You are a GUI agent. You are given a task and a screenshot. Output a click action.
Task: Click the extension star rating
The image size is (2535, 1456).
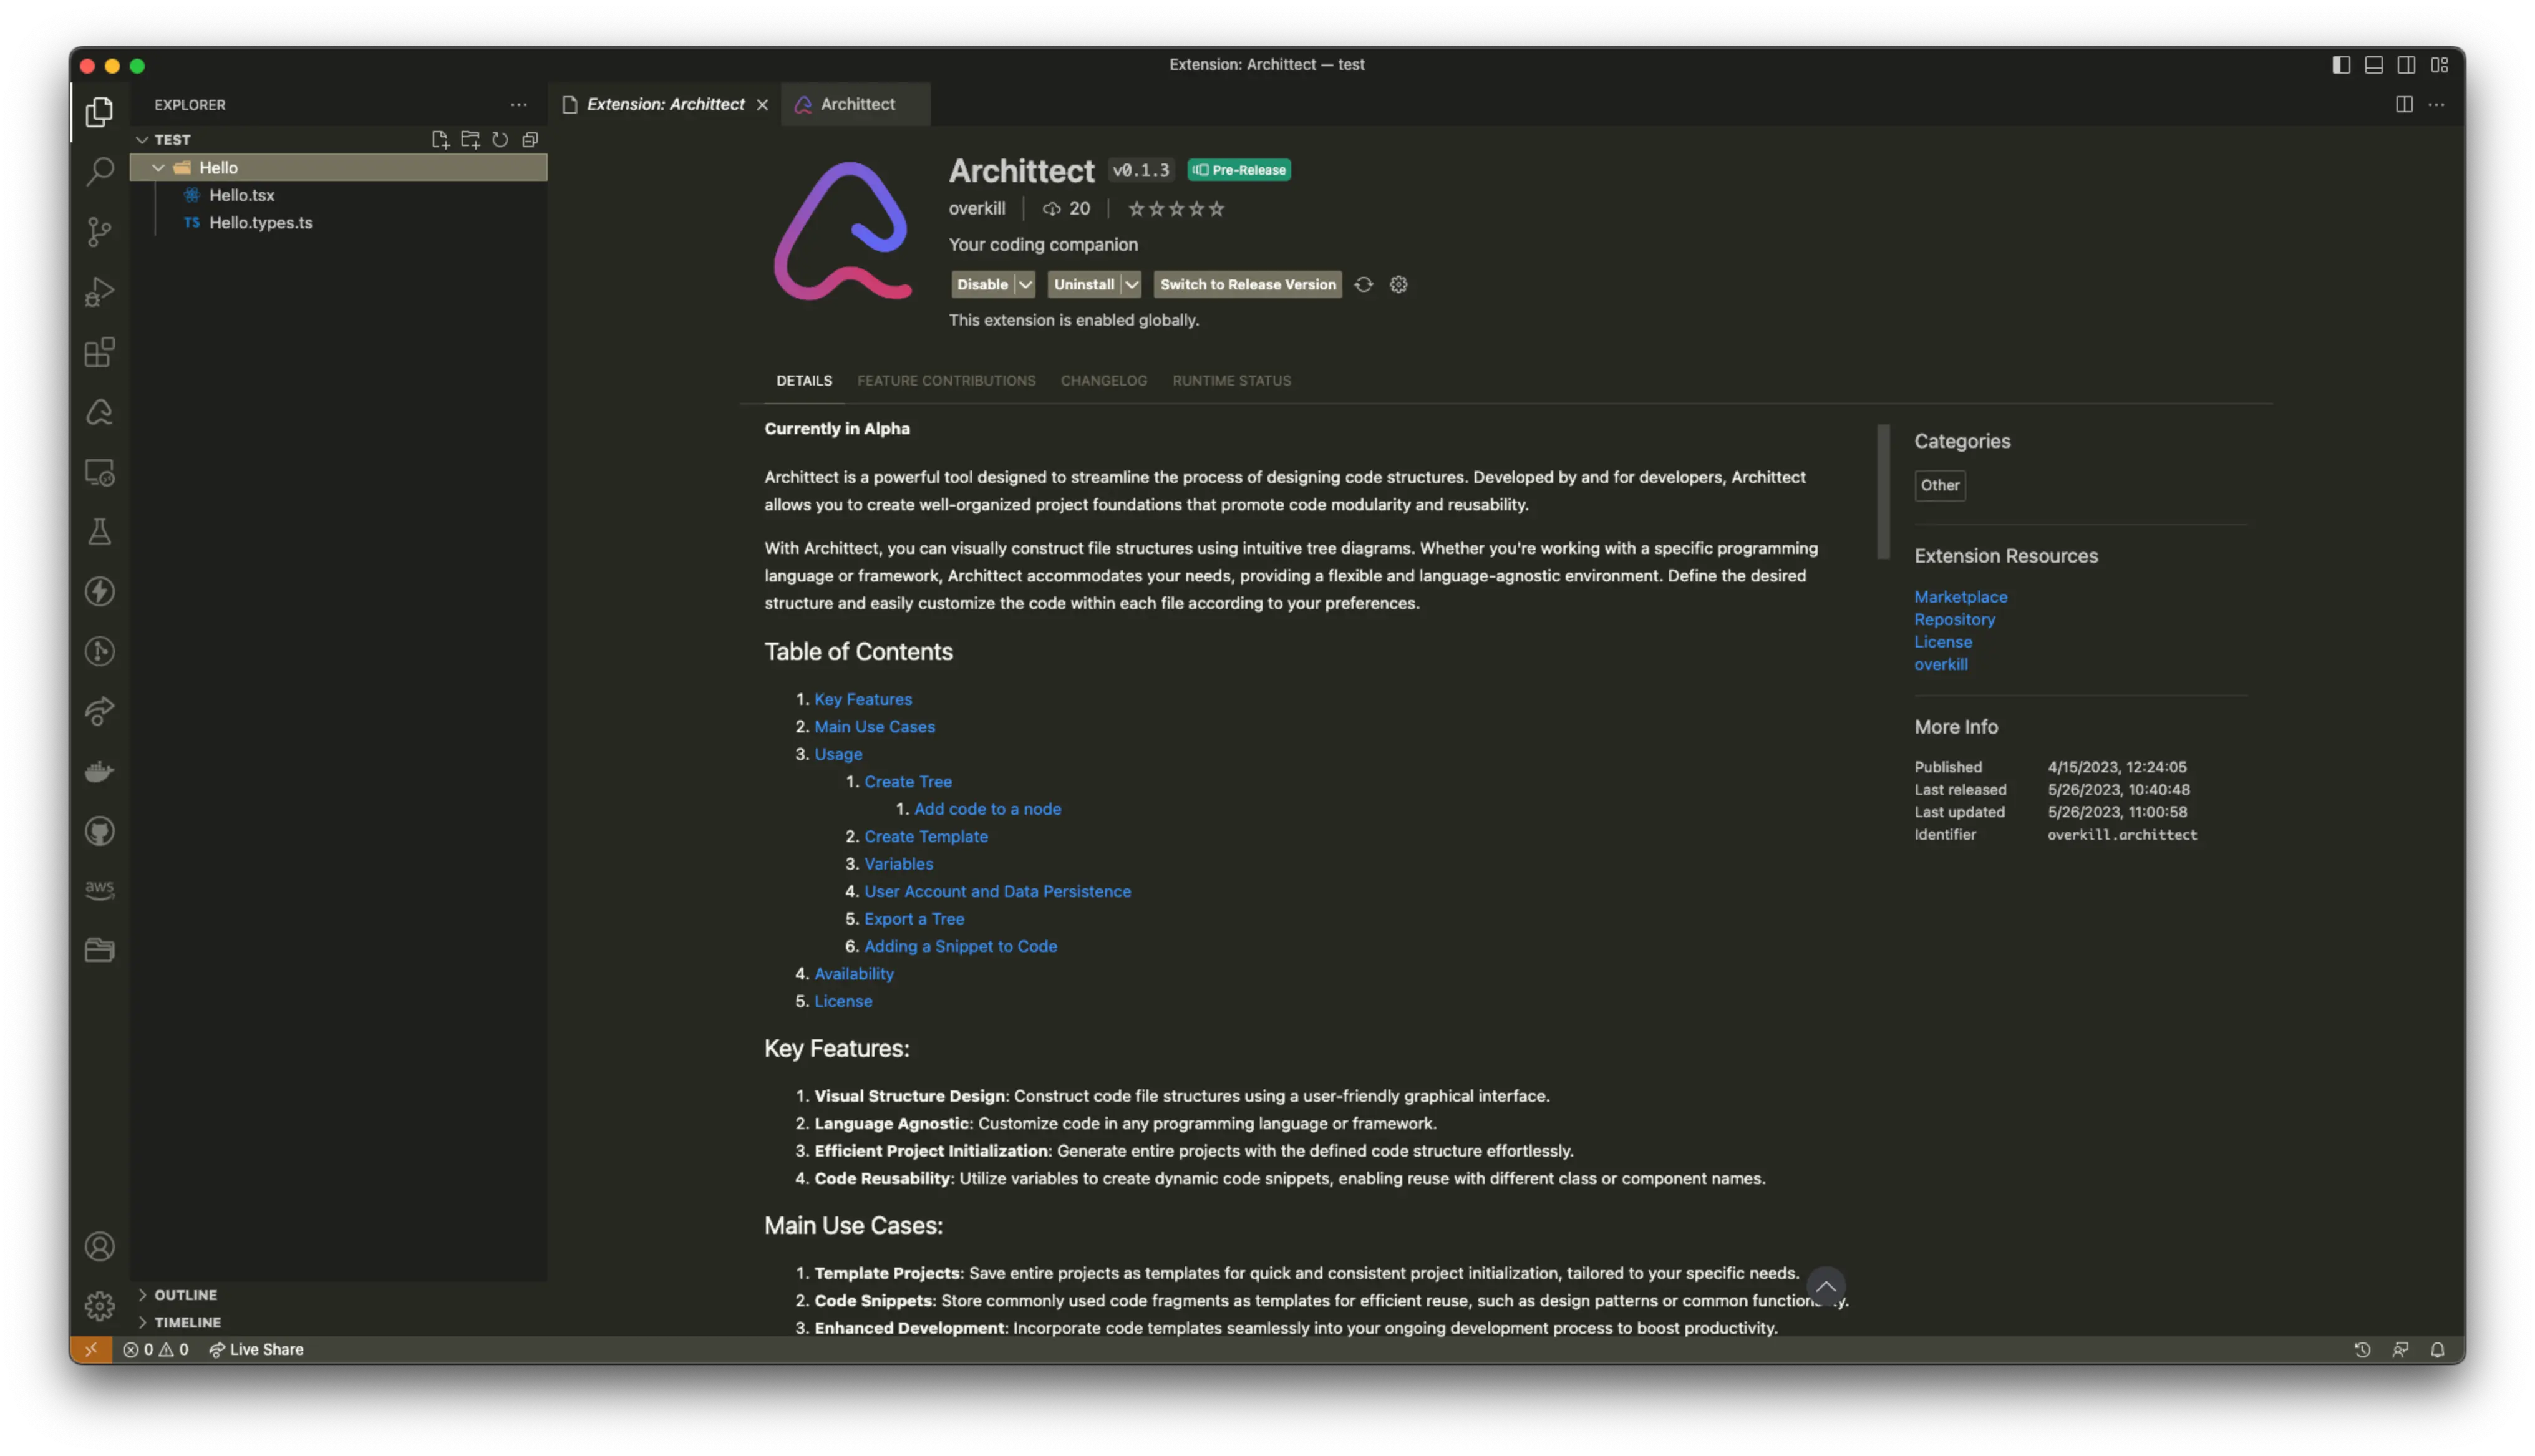(x=1176, y=209)
